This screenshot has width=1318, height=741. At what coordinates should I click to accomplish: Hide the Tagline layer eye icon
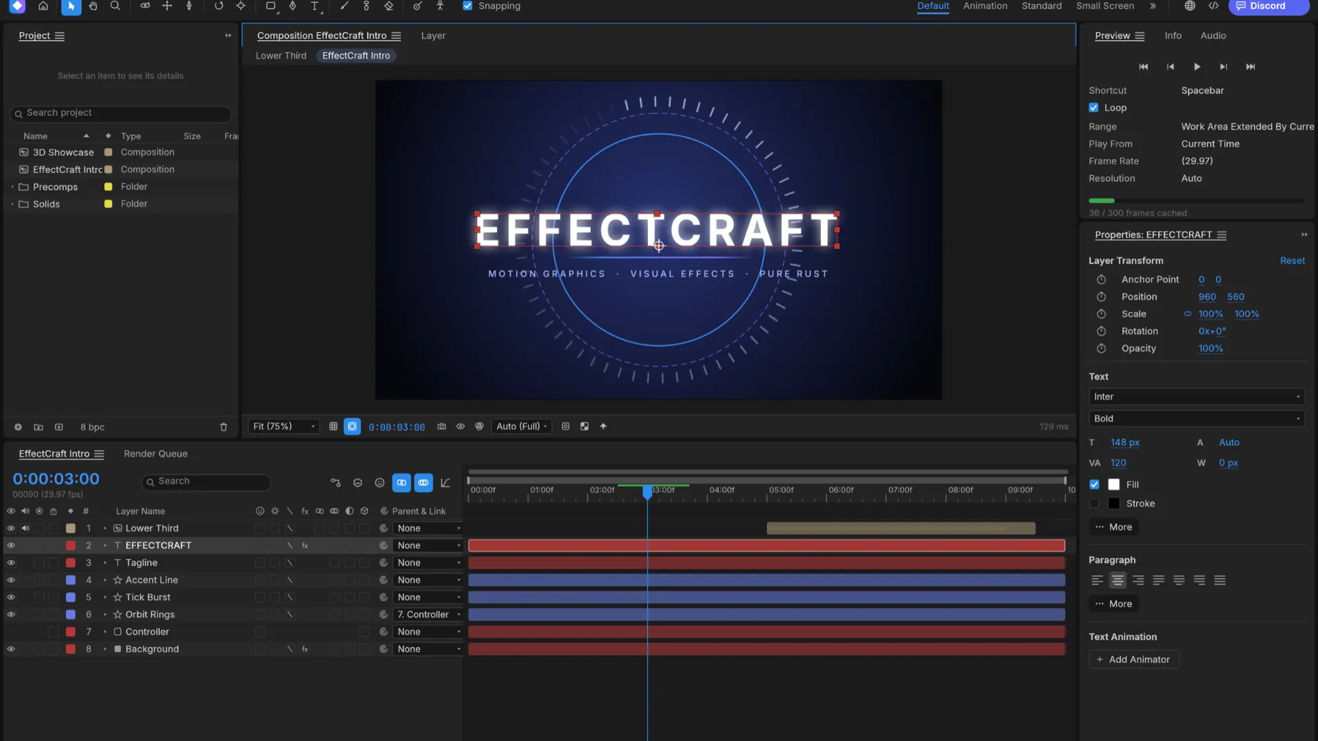point(11,563)
